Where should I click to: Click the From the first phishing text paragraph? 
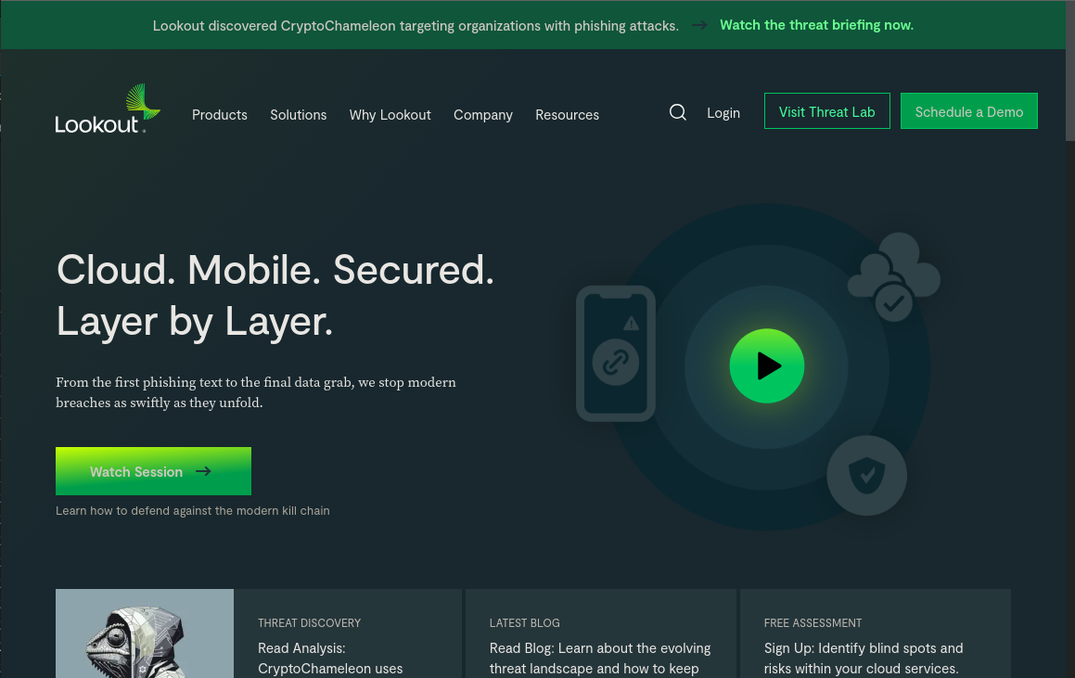pos(256,392)
